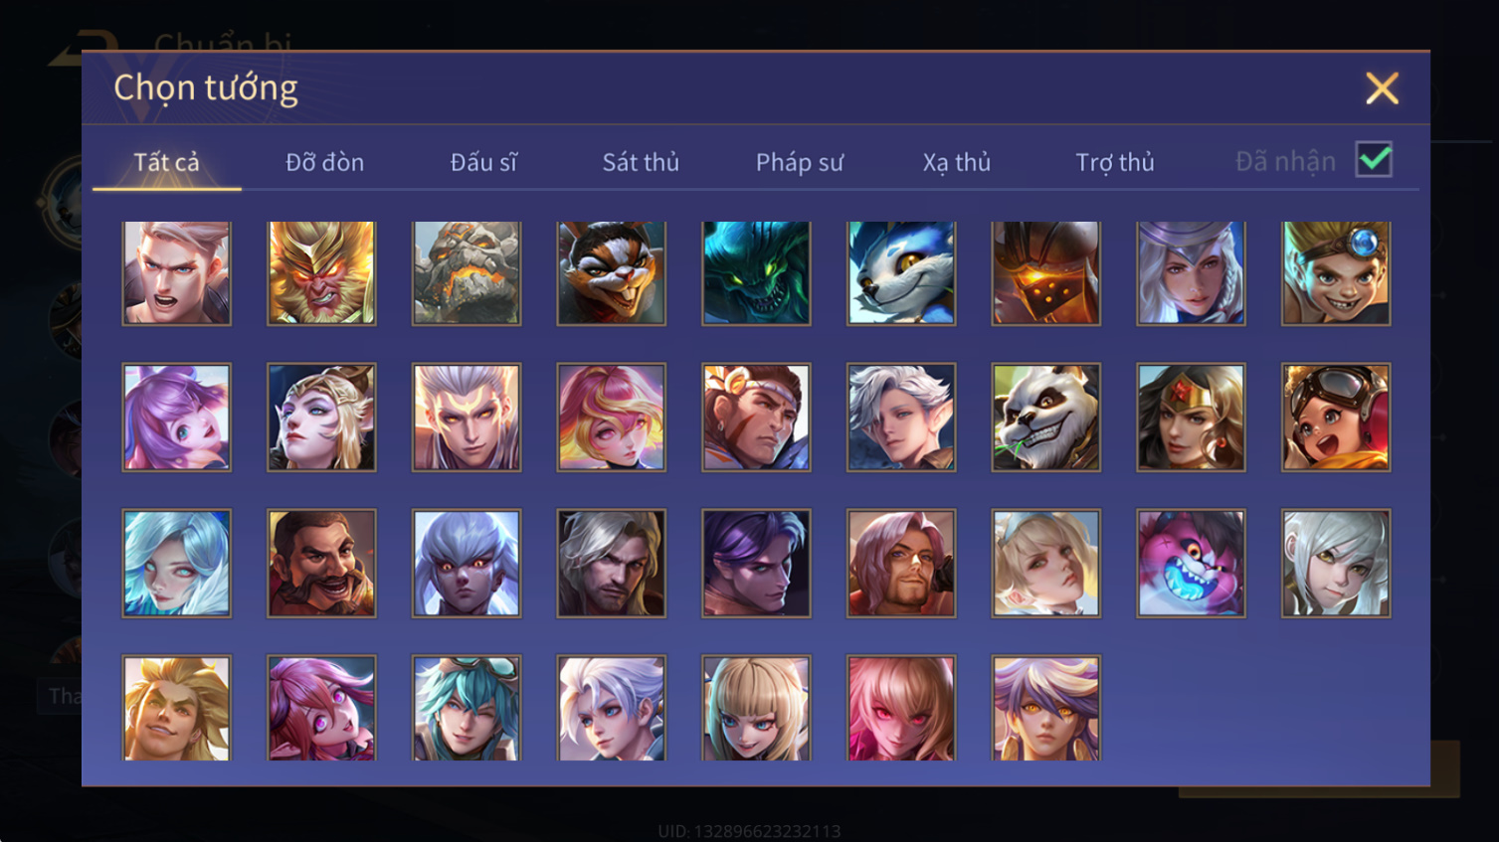Open the Đấu sĩ tab
Viewport: 1499px width, 842px height.
click(x=483, y=162)
